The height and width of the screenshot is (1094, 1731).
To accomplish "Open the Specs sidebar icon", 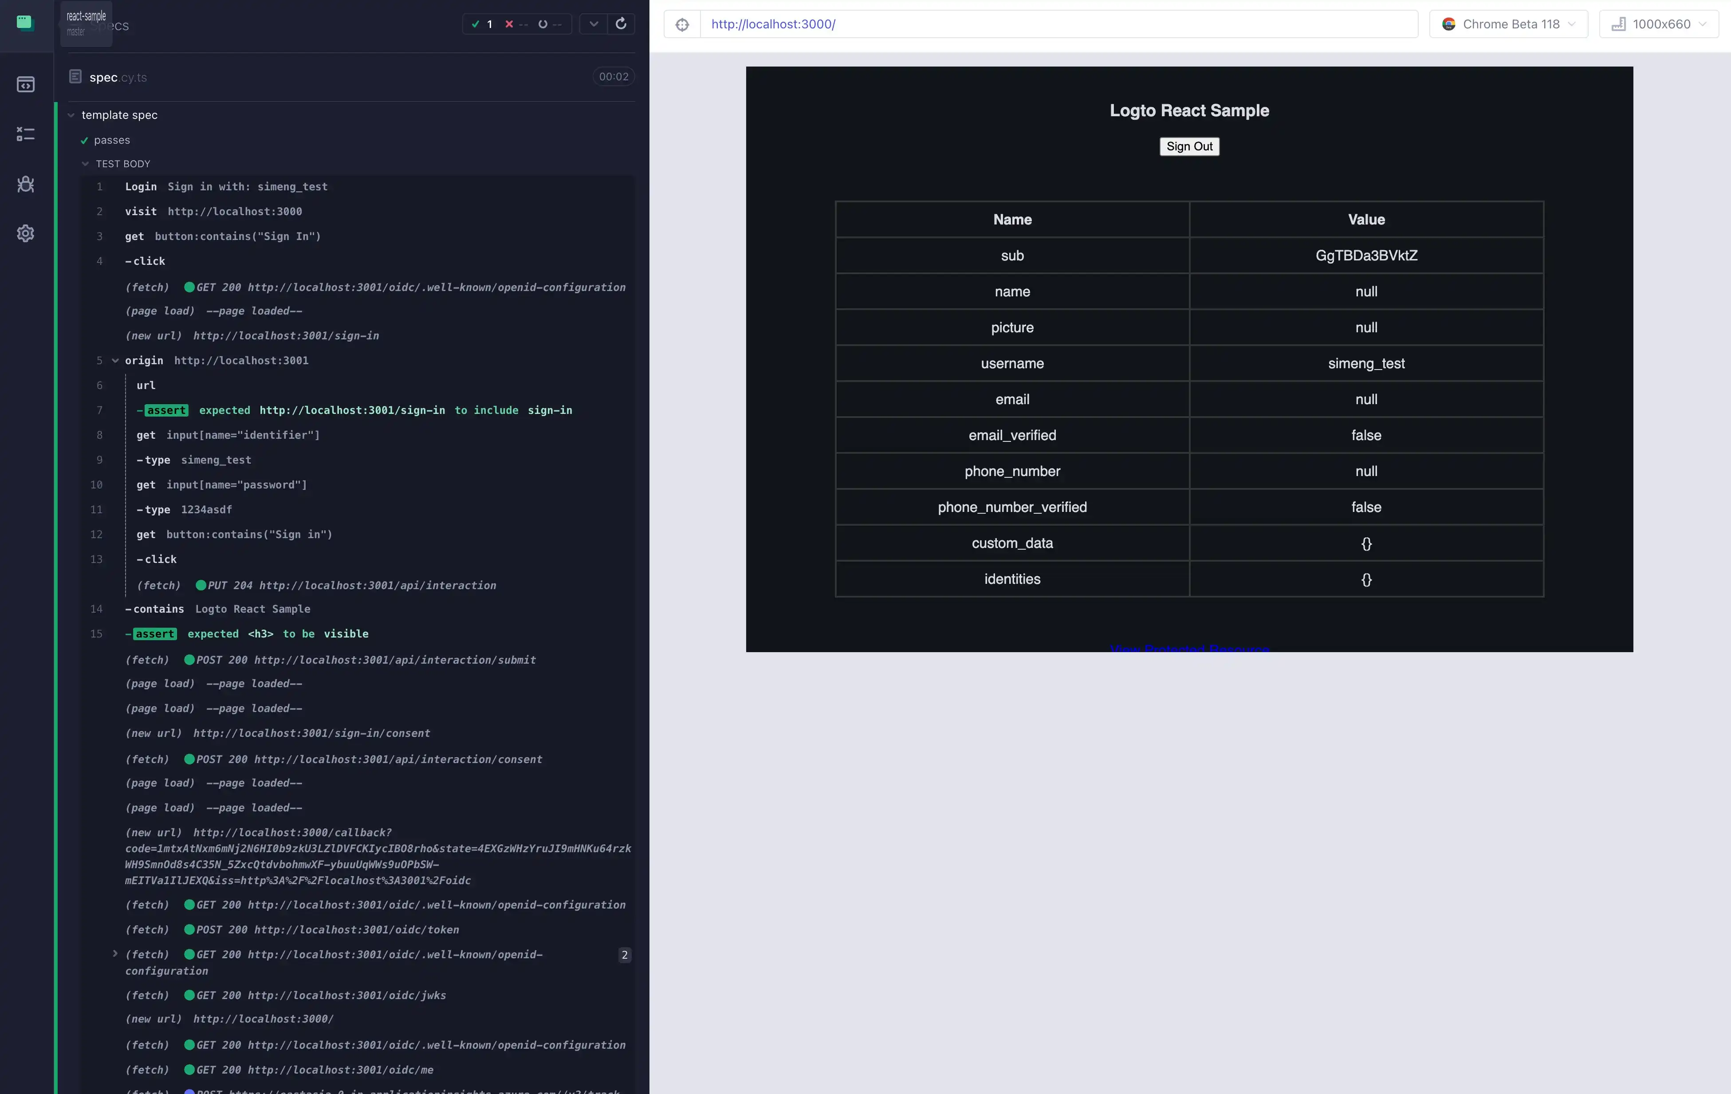I will point(25,85).
